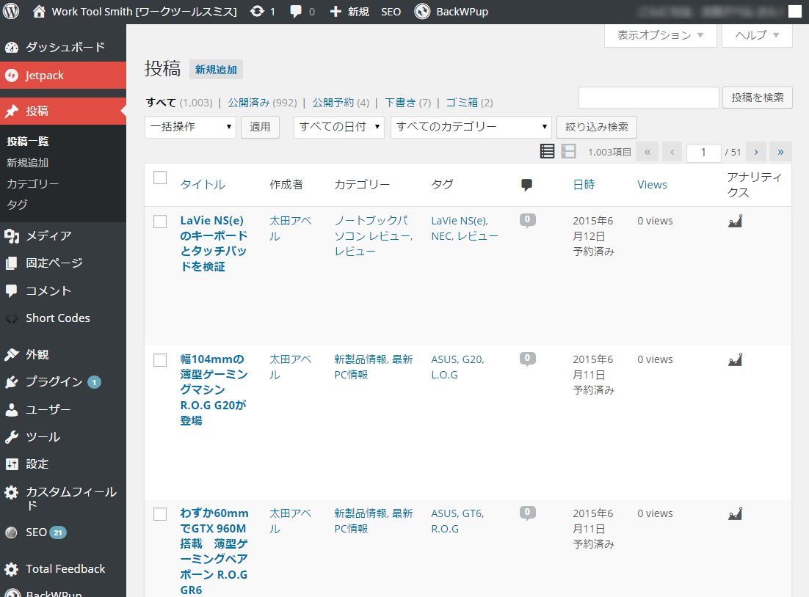This screenshot has width=809, height=597.
Task: Filter by 公開予約 (4) posts
Action: [x=341, y=103]
